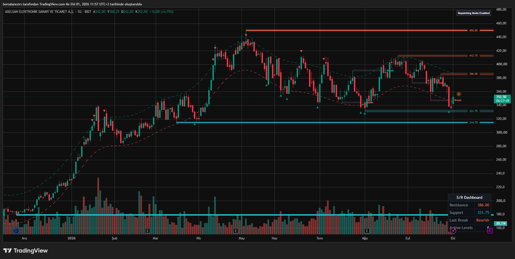This screenshot has width=515, height=259.
Task: Click the 480,00 price axis label
Action: click(x=501, y=9)
